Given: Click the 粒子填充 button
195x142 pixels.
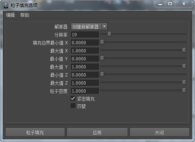Looking at the screenshot, I should coord(35,132).
